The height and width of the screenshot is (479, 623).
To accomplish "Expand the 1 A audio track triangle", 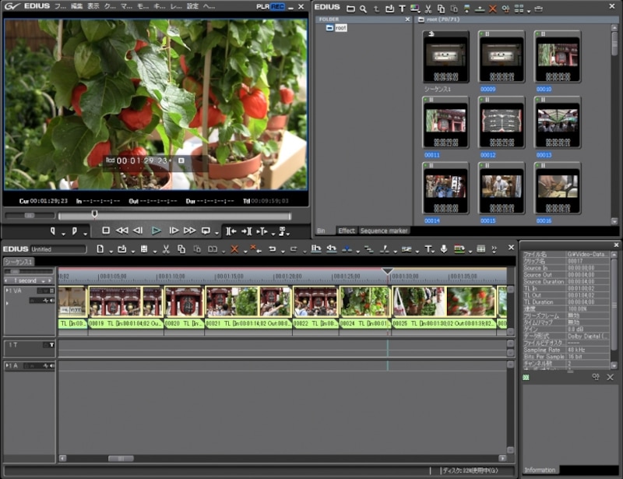I will click(x=7, y=366).
